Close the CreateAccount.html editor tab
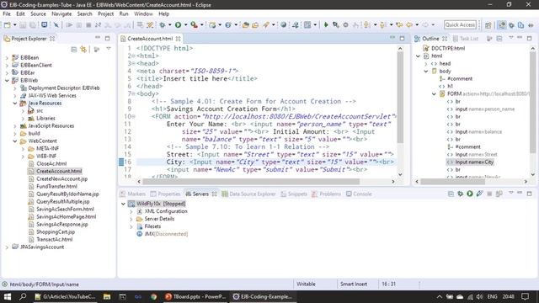This screenshot has height=303, width=539. pos(178,39)
